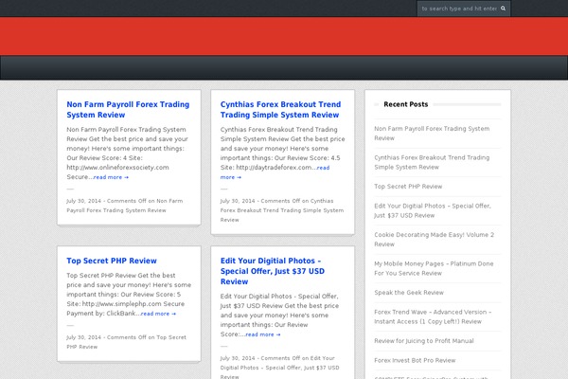Click Recent Posts sidebar heading

click(406, 104)
